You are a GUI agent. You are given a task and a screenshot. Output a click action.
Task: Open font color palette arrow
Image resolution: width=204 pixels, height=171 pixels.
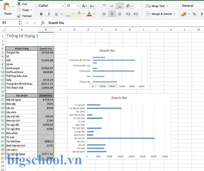point(94,14)
